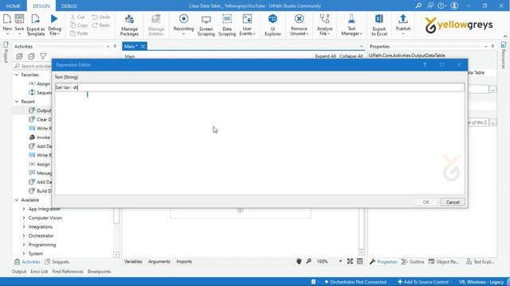Close the Main workflow tab

(x=143, y=46)
